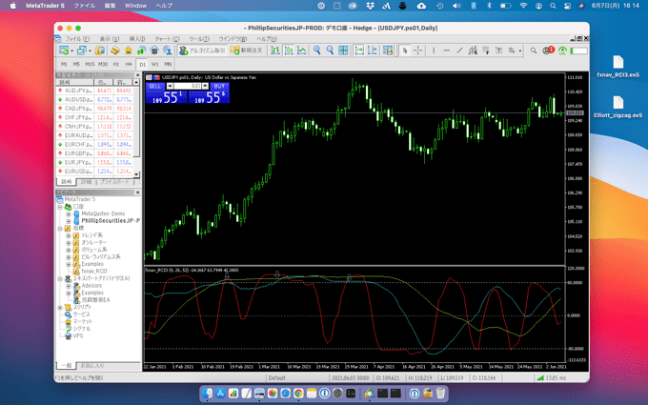Toggle the Market Watch dollar icon
Image resolution: width=648 pixels, height=405 pixels.
point(100,51)
